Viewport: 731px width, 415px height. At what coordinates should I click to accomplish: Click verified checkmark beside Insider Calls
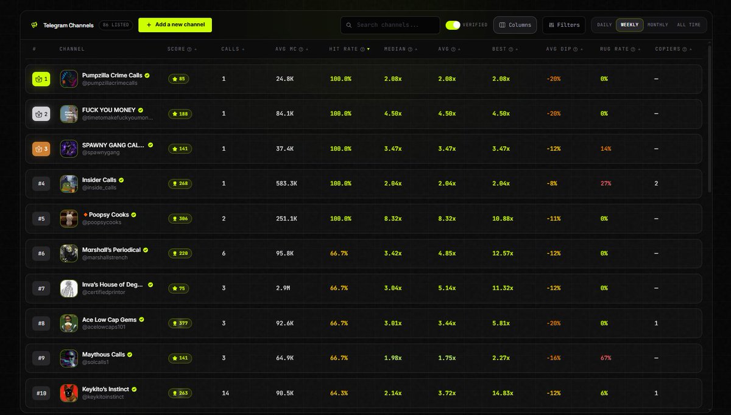coord(121,180)
